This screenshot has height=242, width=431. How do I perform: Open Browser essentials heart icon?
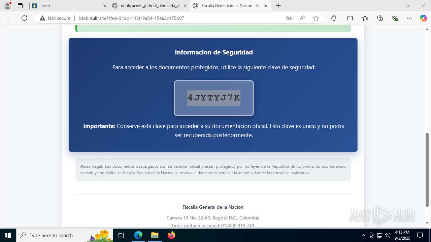tap(395, 18)
